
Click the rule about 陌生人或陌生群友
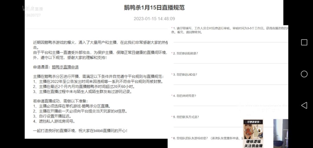(x=82, y=92)
